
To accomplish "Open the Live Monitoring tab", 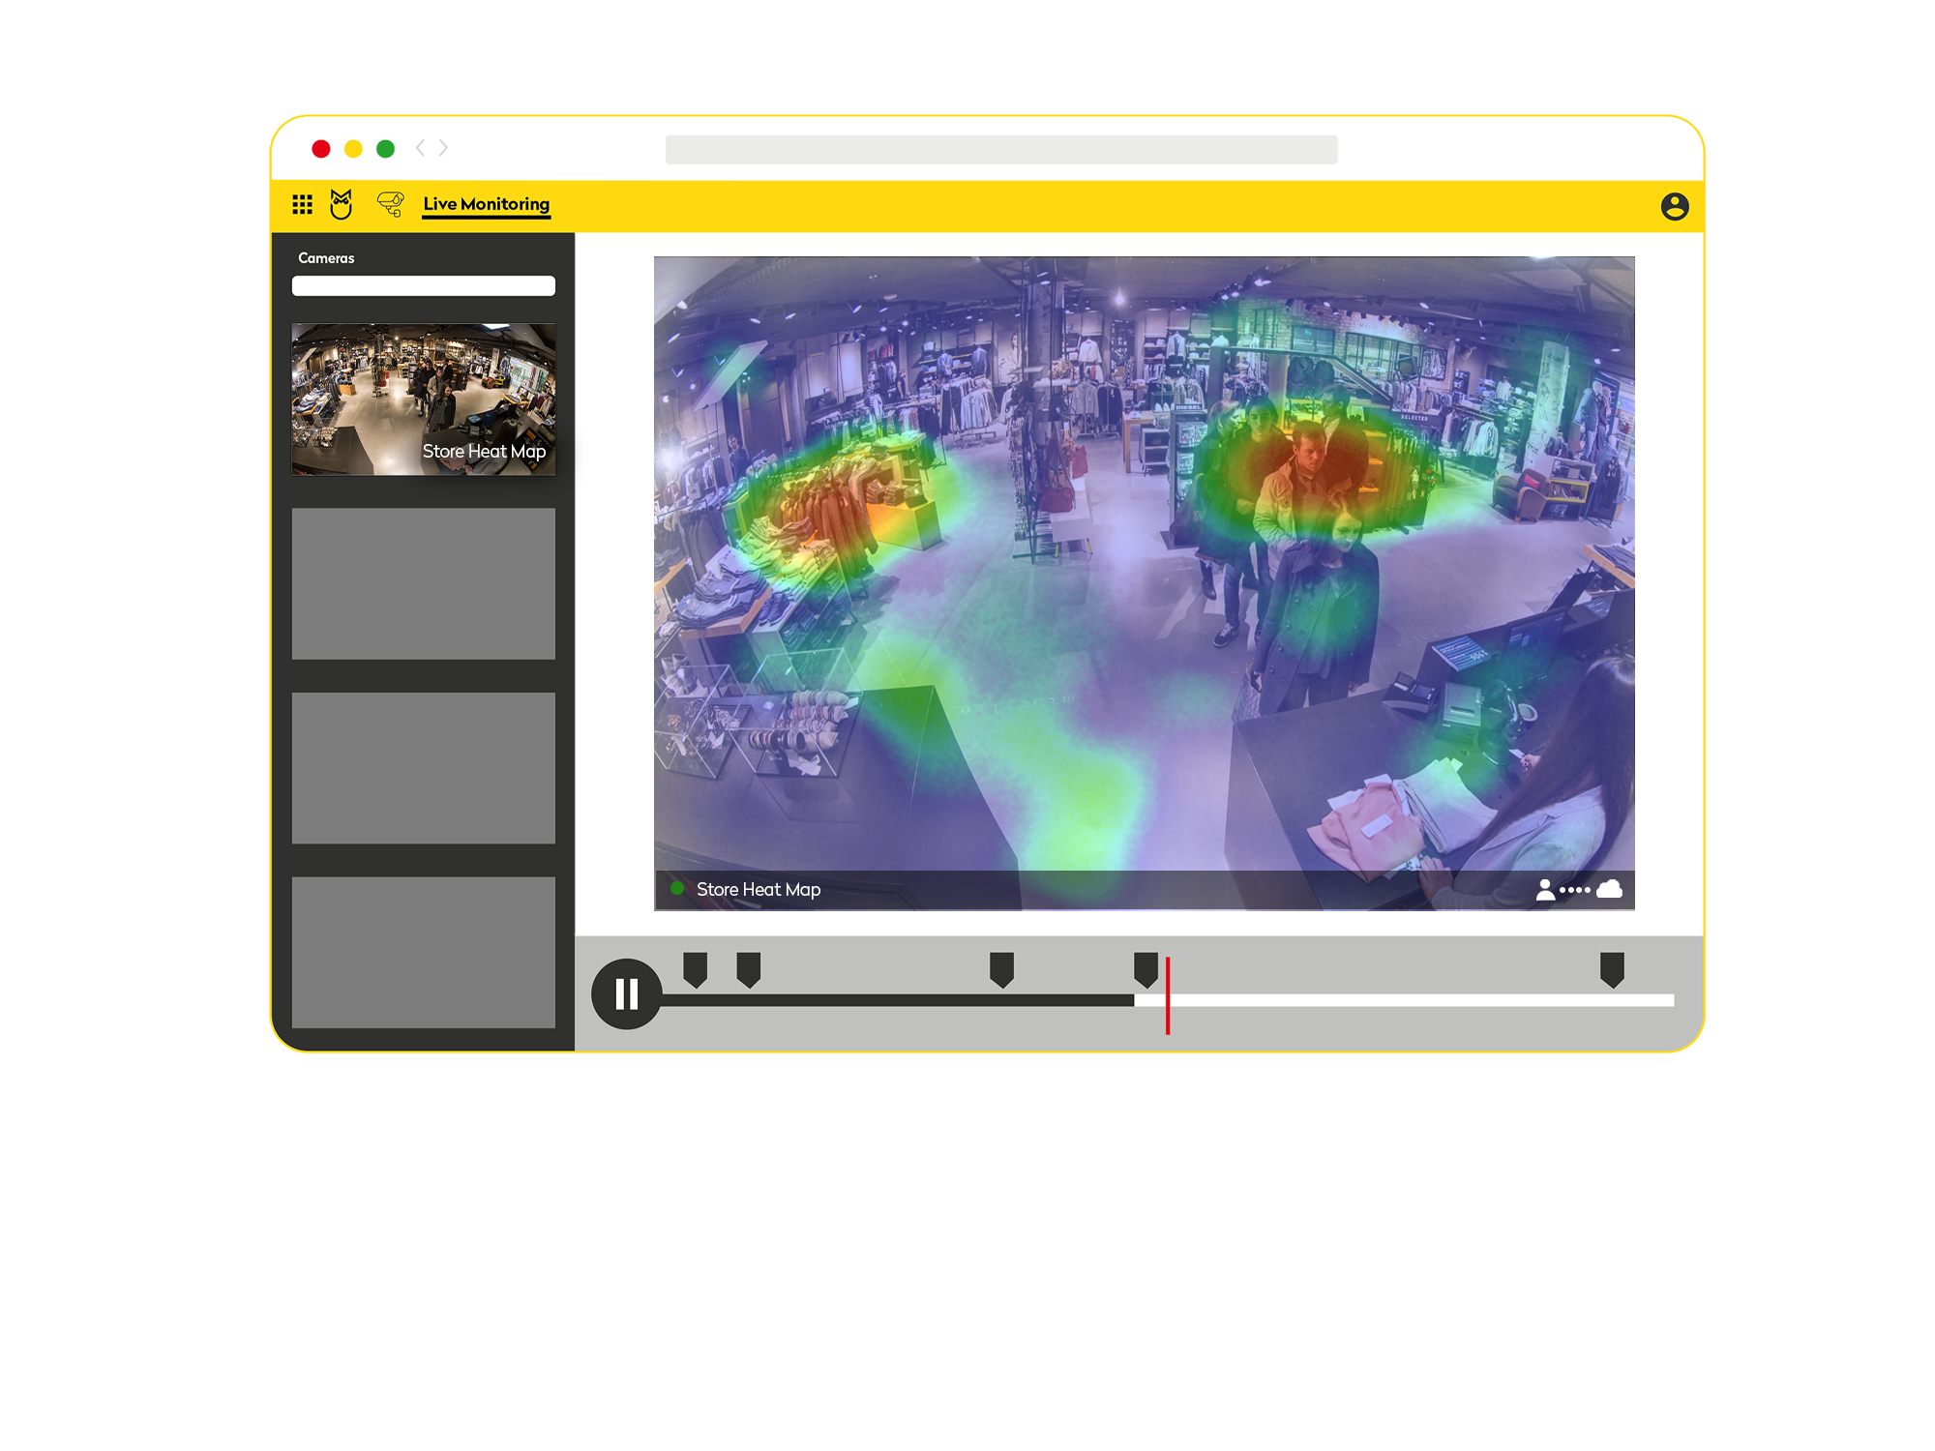I will click(x=487, y=204).
